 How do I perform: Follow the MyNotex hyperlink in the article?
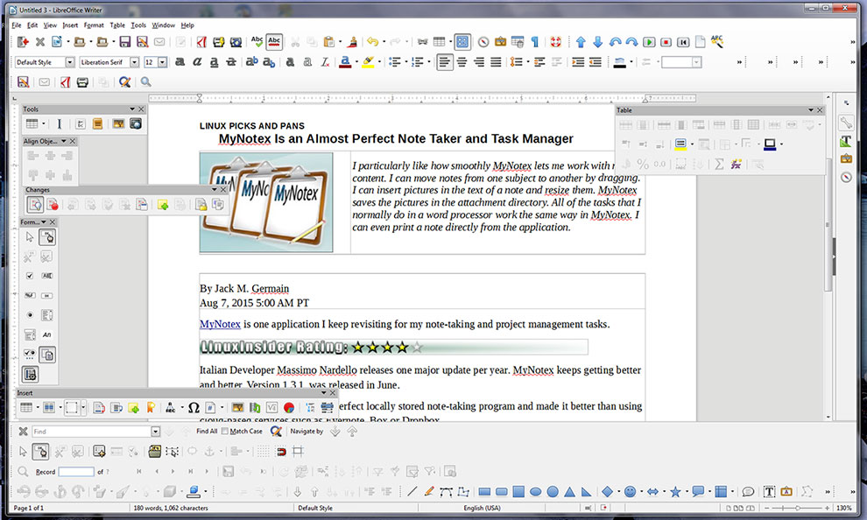220,324
